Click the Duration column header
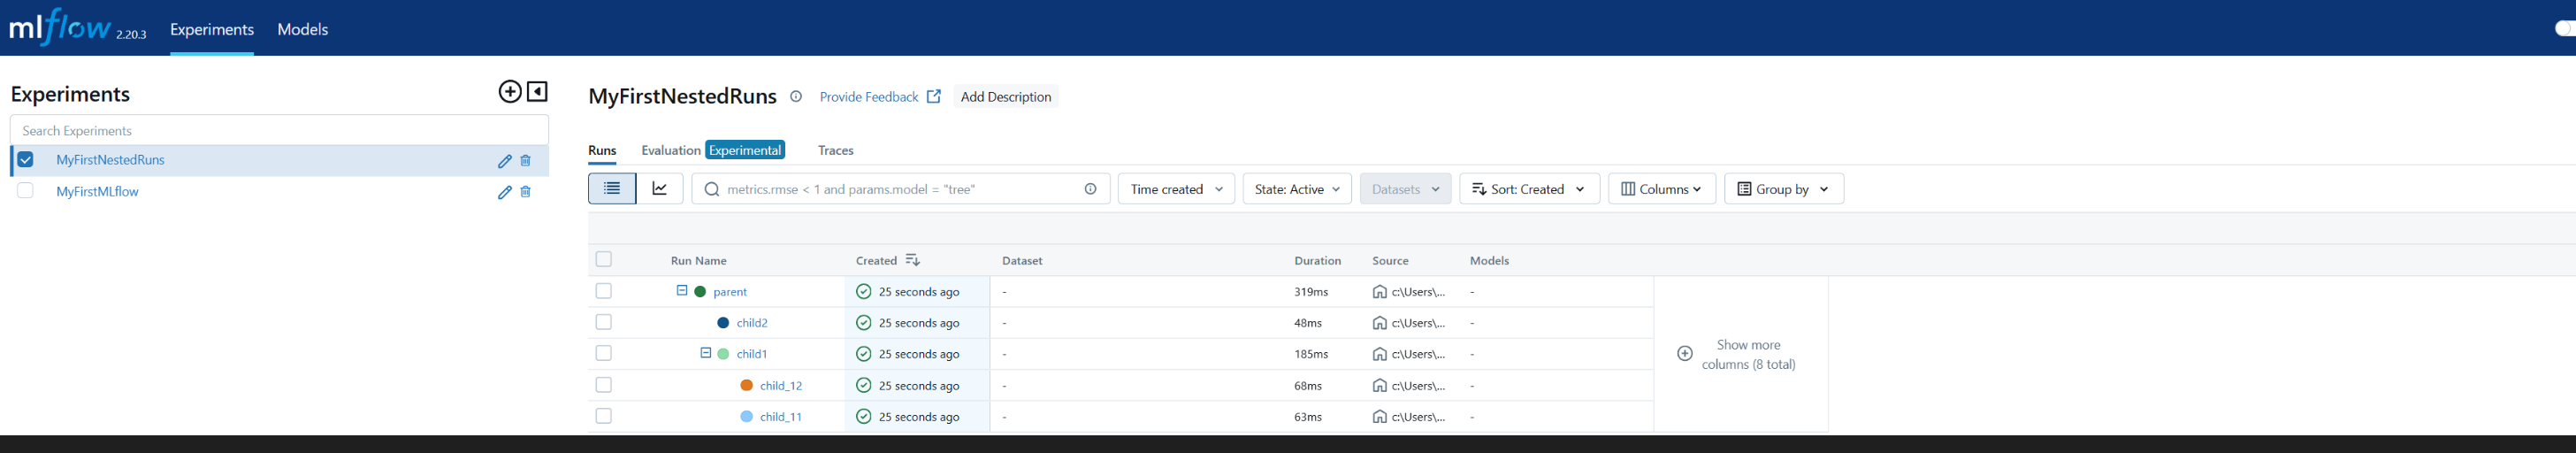Viewport: 2576px width, 453px height. pyautogui.click(x=1317, y=261)
